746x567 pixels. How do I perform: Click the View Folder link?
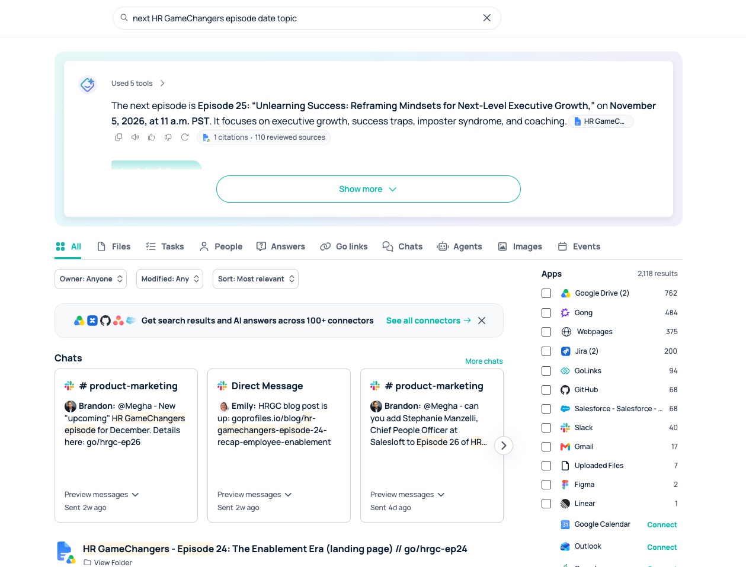tap(108, 562)
